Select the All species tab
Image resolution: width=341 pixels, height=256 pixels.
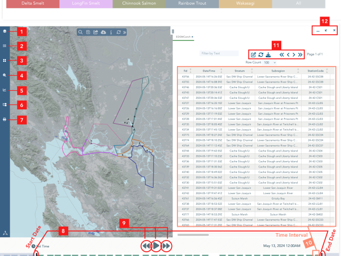pos(298,4)
